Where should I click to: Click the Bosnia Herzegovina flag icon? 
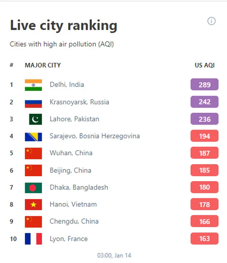coord(33,136)
